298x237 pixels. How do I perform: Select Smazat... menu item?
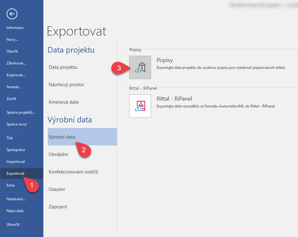[14, 87]
